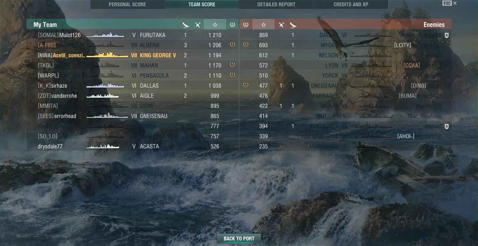Select enemy player Mac_Mephisto row
This screenshot has width=478, height=246.
coord(346,116)
